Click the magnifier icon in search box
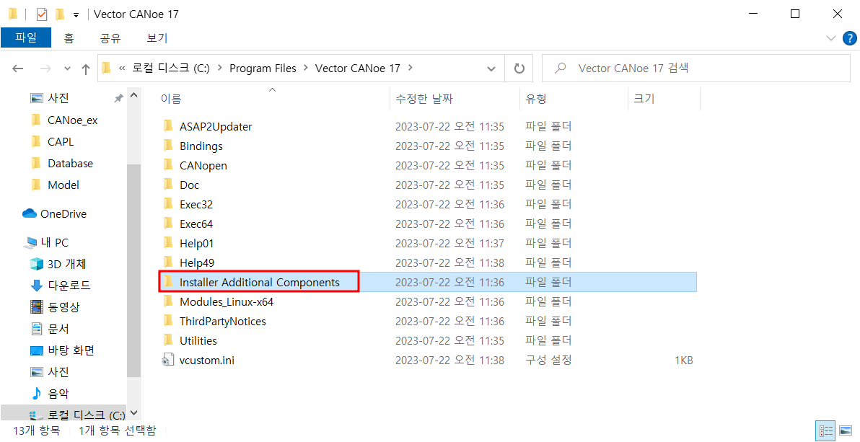Viewport: 860px width, 442px height. pyautogui.click(x=561, y=68)
